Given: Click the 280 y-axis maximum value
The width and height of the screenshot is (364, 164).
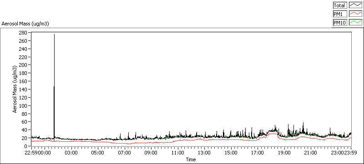Looking at the screenshot, I should coord(24,33).
